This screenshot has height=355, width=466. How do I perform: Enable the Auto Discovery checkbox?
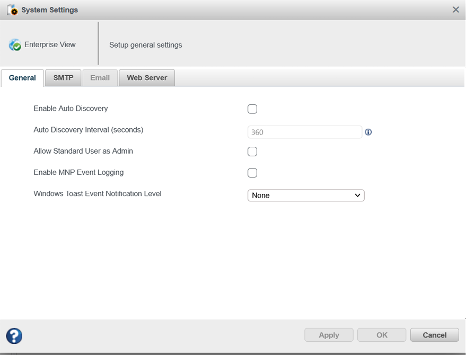tap(252, 109)
